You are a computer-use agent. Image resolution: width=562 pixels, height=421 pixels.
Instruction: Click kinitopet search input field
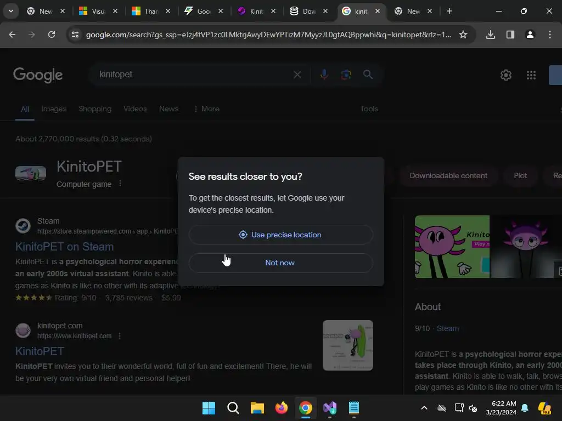coord(194,75)
